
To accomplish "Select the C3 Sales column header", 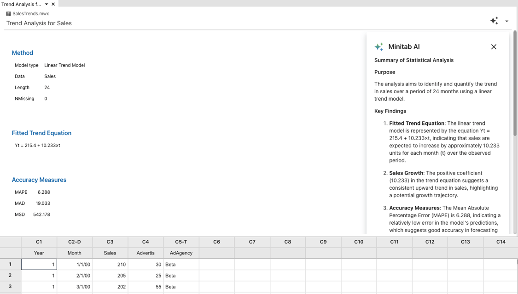I will click(x=110, y=242).
